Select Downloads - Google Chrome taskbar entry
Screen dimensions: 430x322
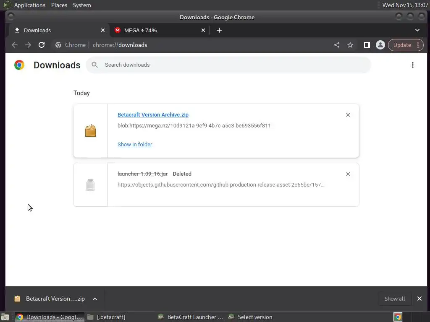point(50,317)
